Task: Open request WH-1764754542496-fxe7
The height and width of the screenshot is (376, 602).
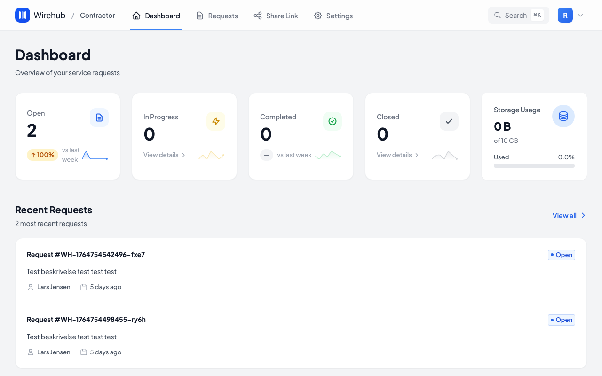Action: pyautogui.click(x=86, y=255)
